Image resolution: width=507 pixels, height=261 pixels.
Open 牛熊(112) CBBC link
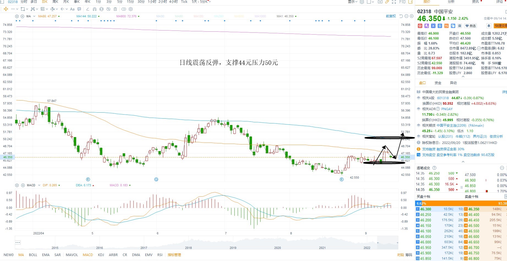pyautogui.click(x=463, y=137)
